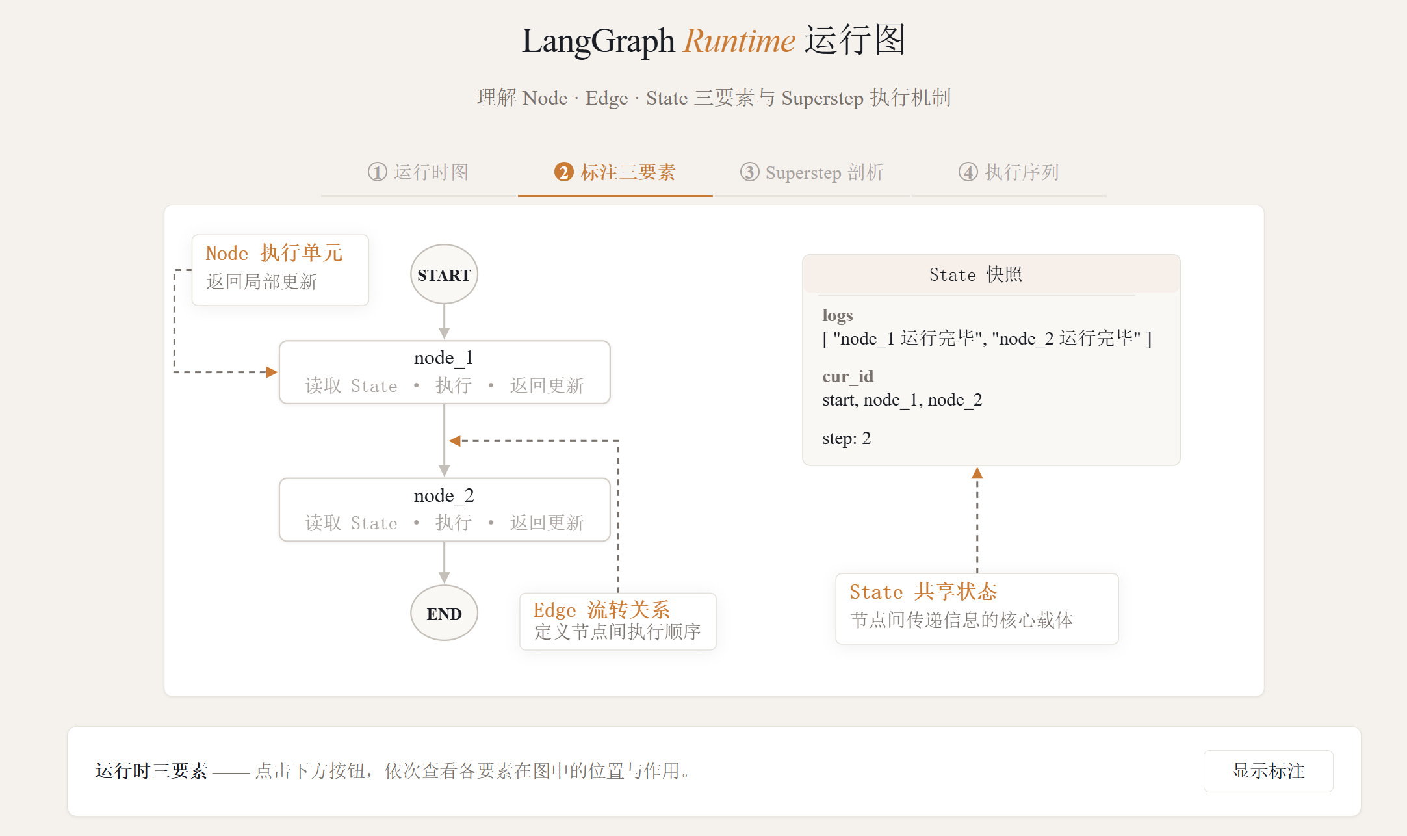This screenshot has height=836, width=1407.
Task: Click the State 快照 panel header
Action: [x=991, y=274]
